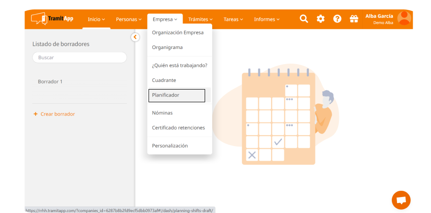The image size is (431, 213).
Task: Open the search magnifier icon
Action: pyautogui.click(x=304, y=19)
